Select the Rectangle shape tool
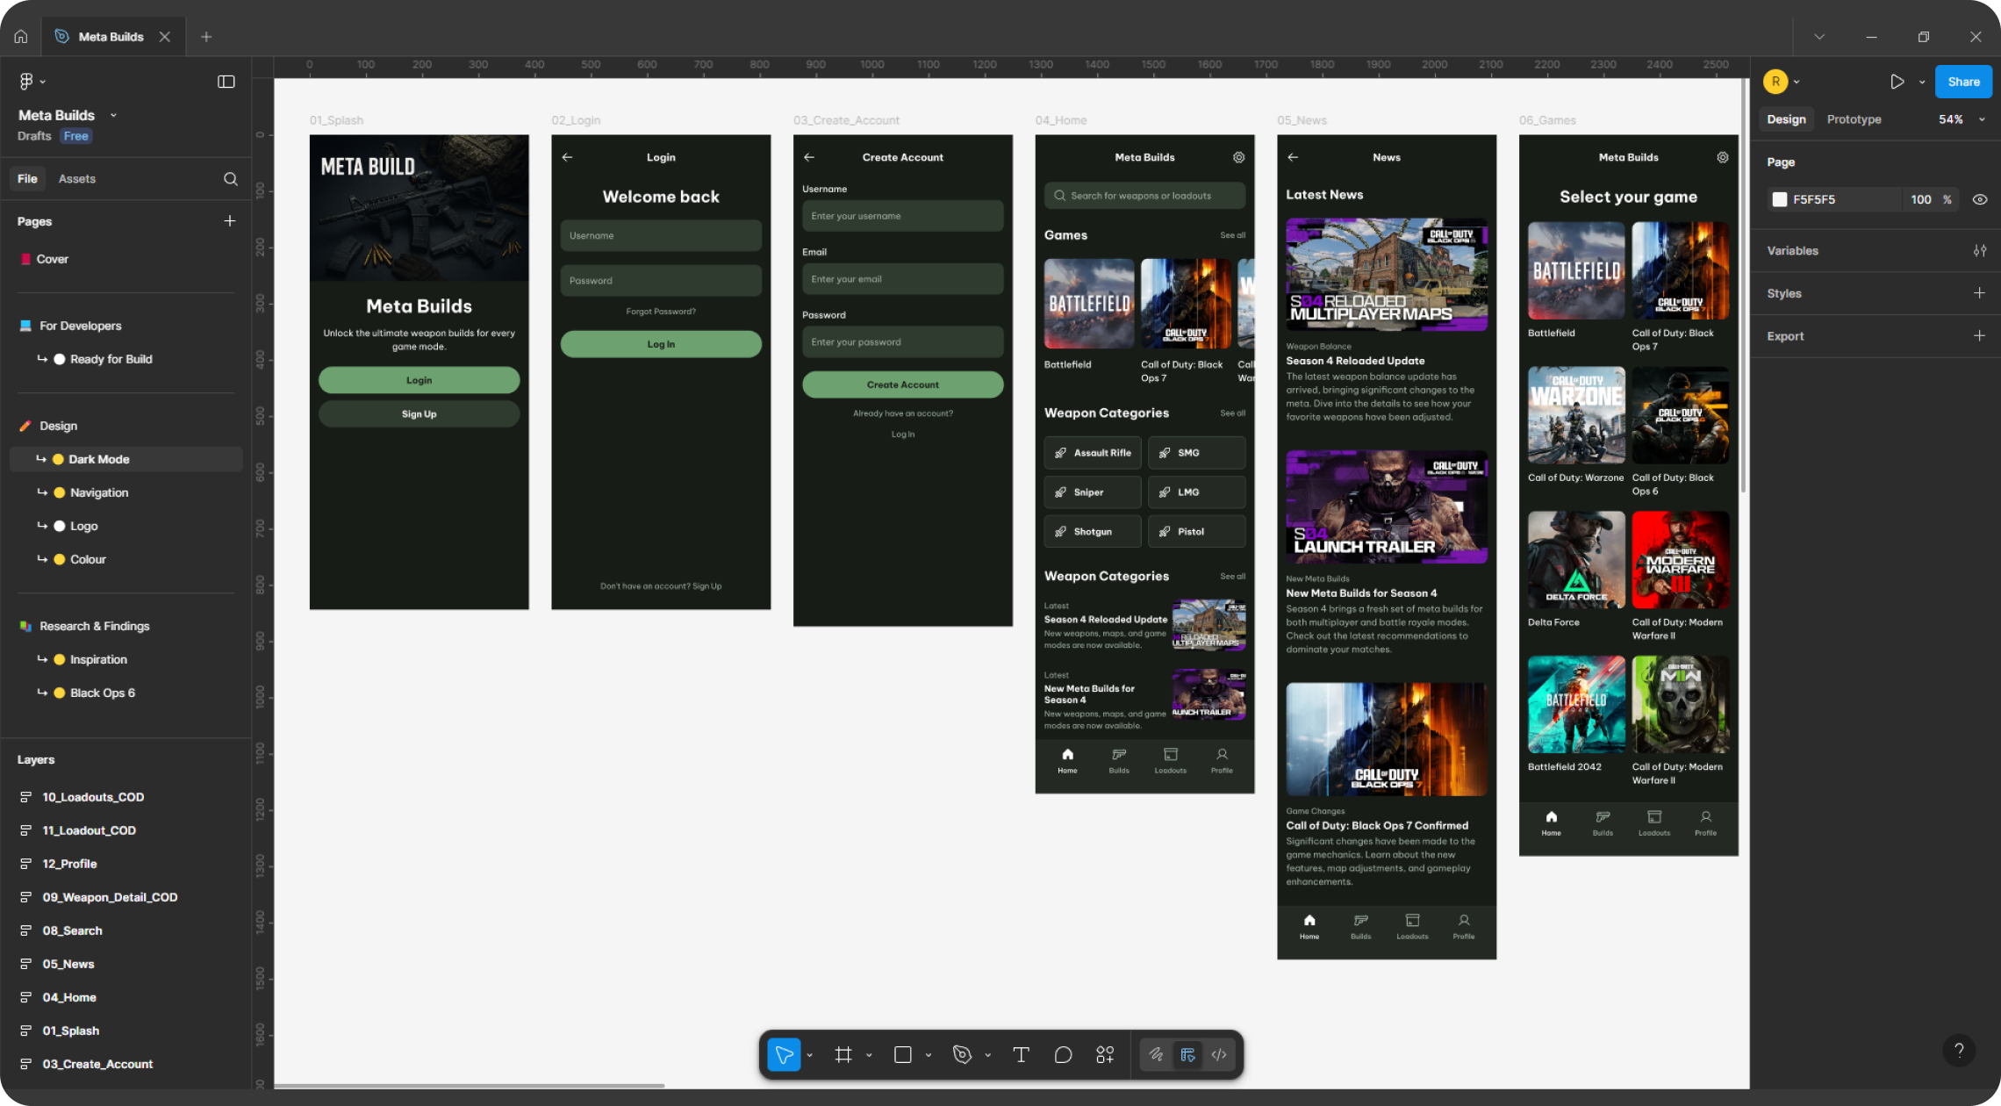 (x=902, y=1054)
